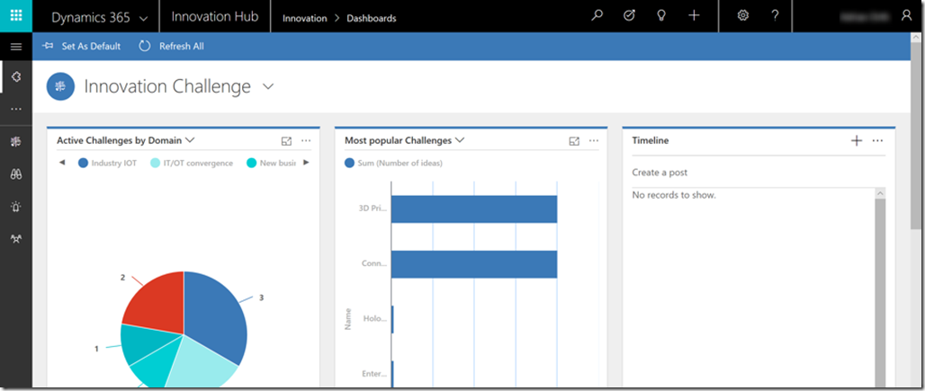Screen dimensions: 925x391
Task: Open Most popular Challenges chart selector
Action: click(460, 140)
